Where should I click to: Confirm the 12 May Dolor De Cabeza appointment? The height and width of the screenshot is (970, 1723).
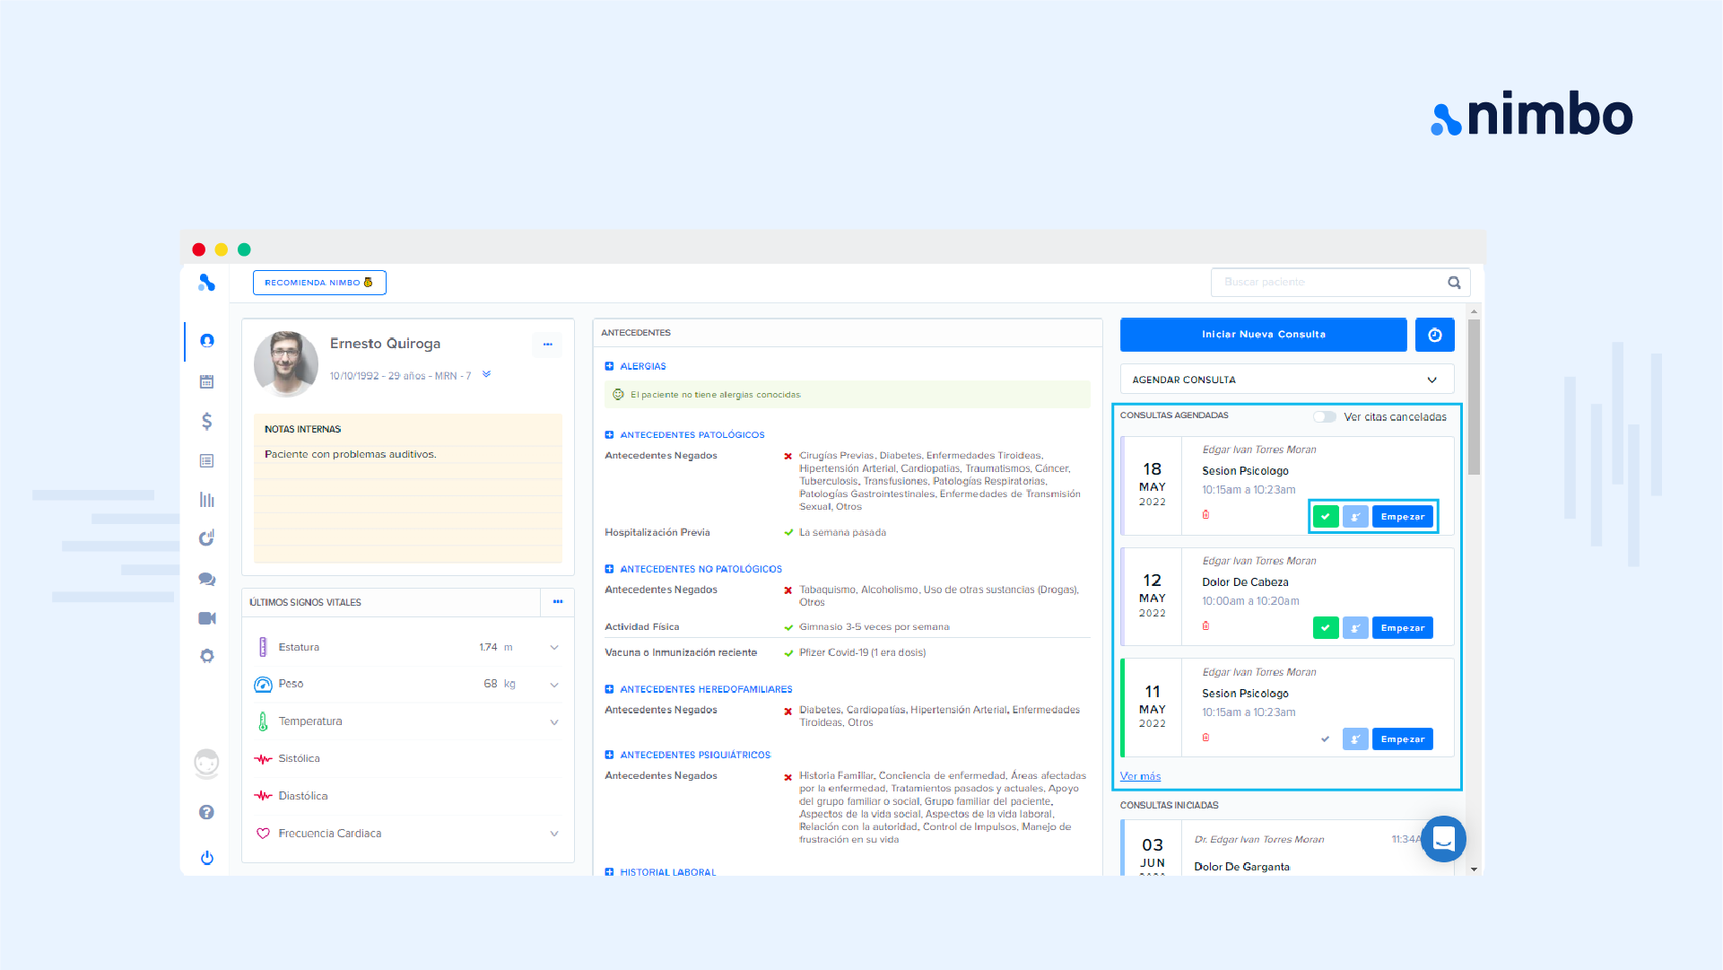(1325, 628)
